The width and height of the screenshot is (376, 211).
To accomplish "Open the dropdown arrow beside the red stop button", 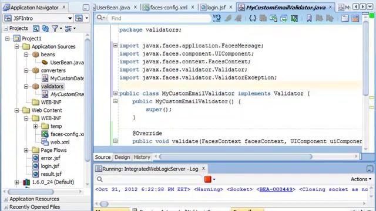I will coord(214,179).
